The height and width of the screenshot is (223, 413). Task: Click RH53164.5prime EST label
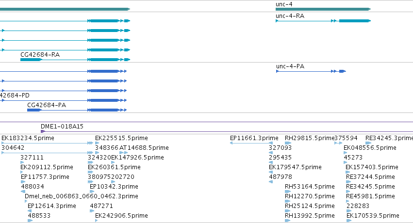[x=310, y=187]
